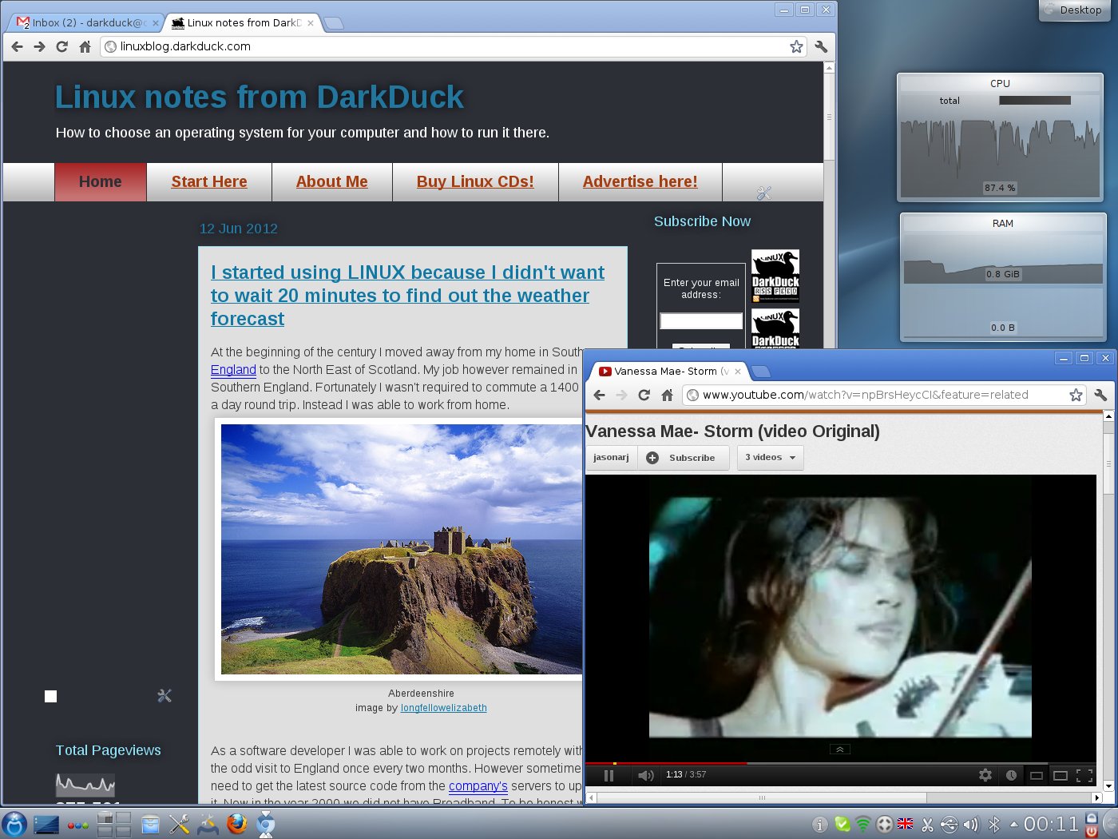Click the Watch Later clock icon
The width and height of the screenshot is (1118, 839).
click(x=1011, y=775)
